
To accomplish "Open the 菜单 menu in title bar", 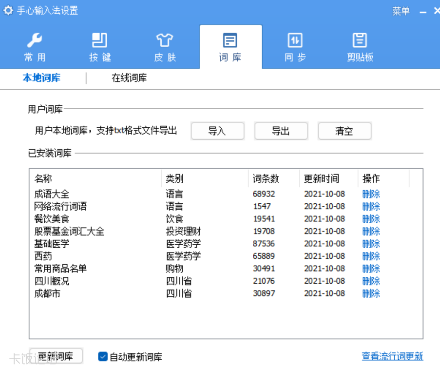I will point(401,11).
